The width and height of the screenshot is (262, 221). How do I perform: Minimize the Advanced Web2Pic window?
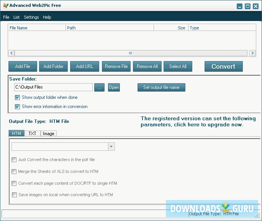[240, 6]
